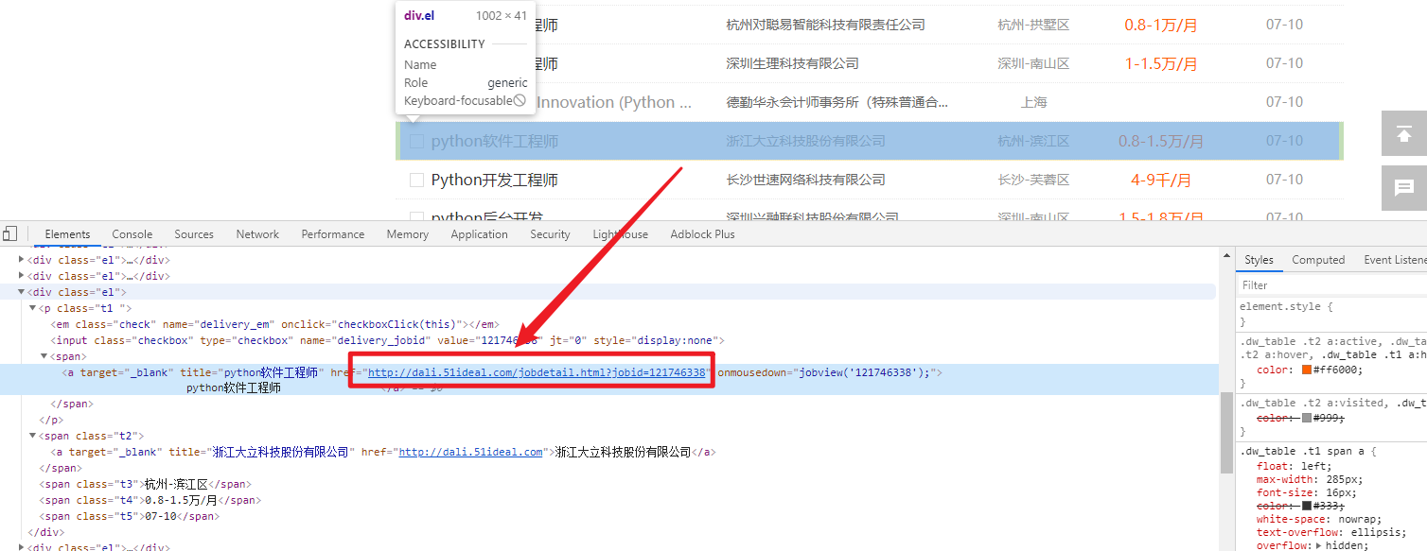Click the #ff6000 color swatch
The width and height of the screenshot is (1427, 551).
[1308, 370]
